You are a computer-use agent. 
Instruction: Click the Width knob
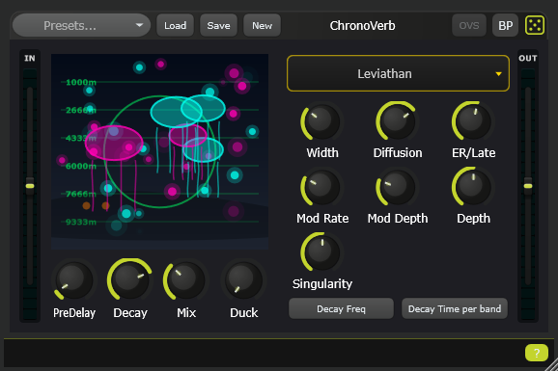(322, 121)
